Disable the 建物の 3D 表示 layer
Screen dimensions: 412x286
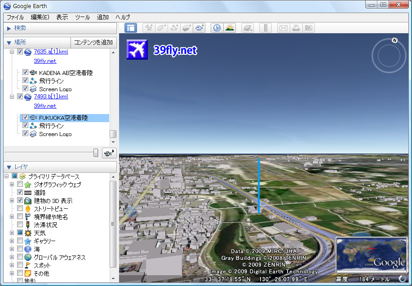19,200
